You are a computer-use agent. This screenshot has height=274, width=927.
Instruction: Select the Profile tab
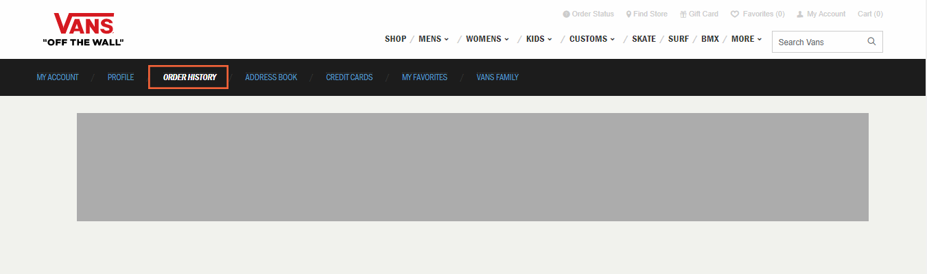pos(121,77)
